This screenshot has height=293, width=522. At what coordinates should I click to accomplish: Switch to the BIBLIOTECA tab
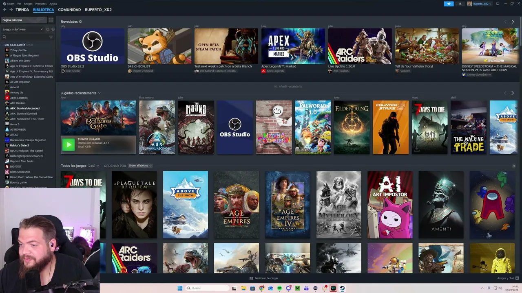[x=44, y=10]
